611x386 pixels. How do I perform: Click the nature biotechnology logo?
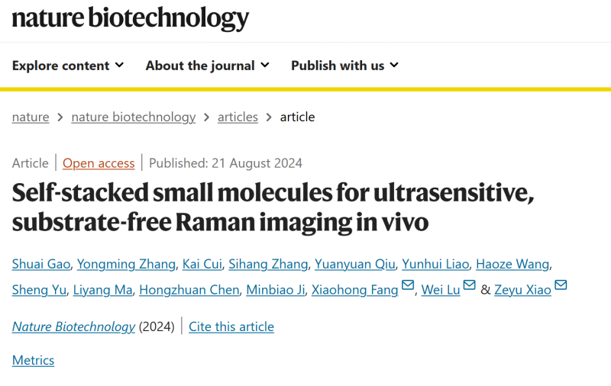[x=130, y=18]
